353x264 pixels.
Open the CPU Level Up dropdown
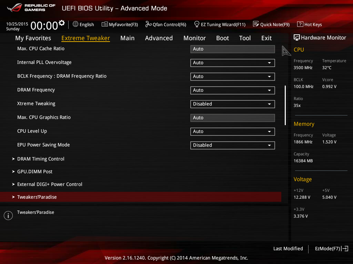coord(232,132)
